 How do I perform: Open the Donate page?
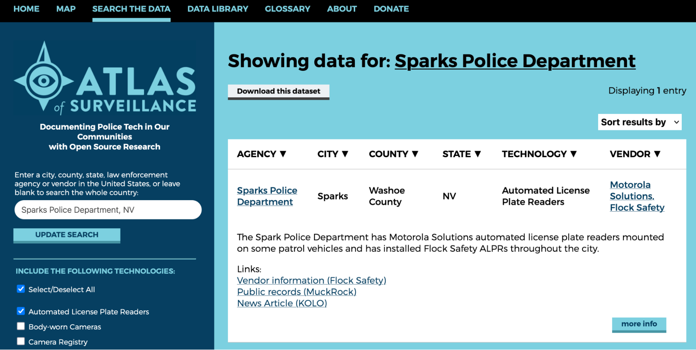(x=391, y=9)
